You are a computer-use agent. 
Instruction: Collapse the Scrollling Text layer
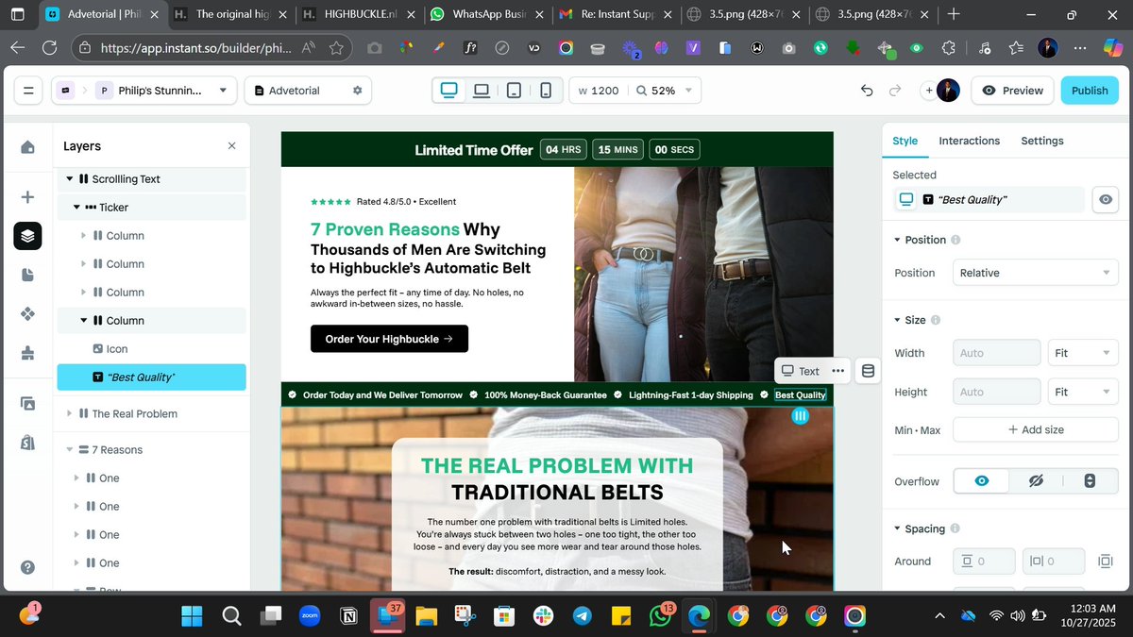pyautogui.click(x=70, y=178)
